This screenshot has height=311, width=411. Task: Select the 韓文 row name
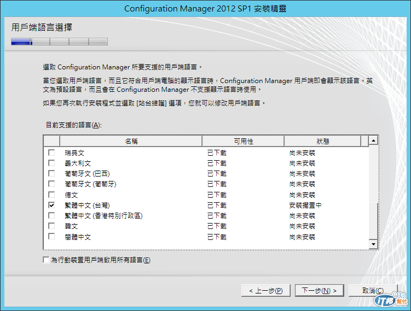pyautogui.click(x=71, y=226)
